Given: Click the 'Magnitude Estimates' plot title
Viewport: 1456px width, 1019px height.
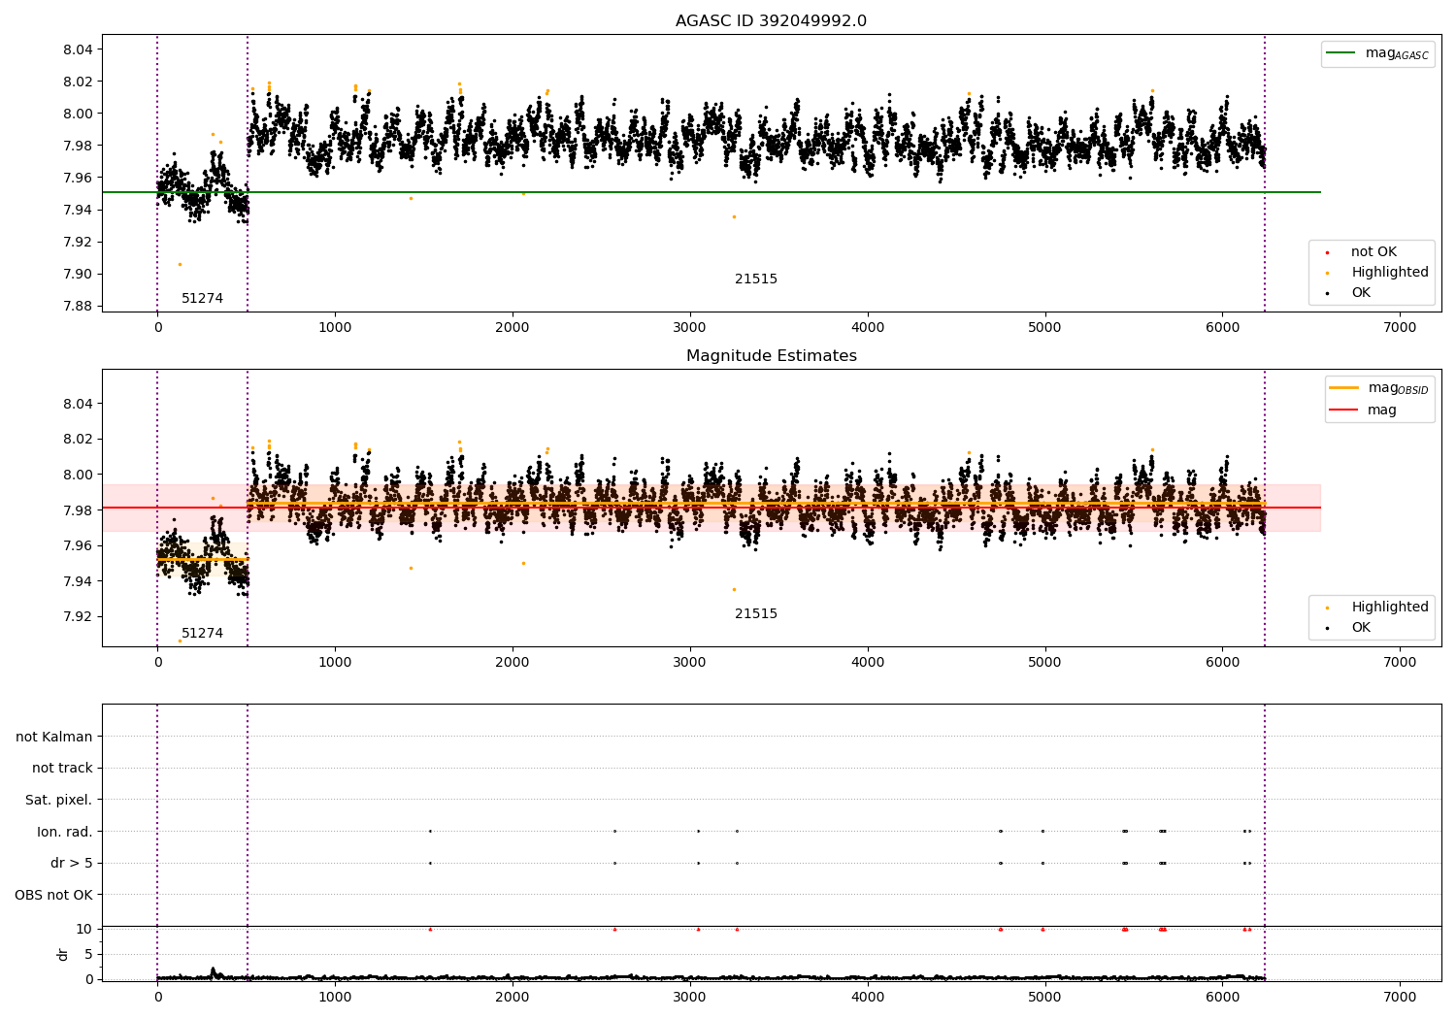Looking at the screenshot, I should point(771,356).
